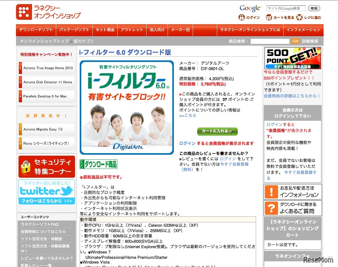Screen dimensions: 338x267
Task: Click the ログイン link in the header
Action: (253, 18)
